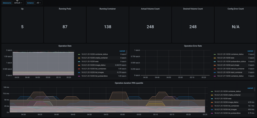The image size is (257, 118).
Task: Toggle remove_container series in Error Rate legend
Action: [231, 69]
